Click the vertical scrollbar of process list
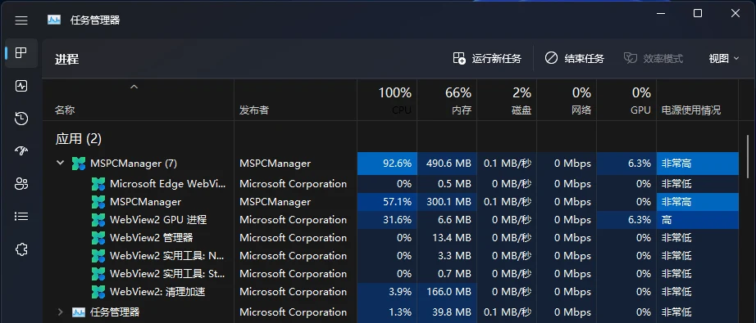The width and height of the screenshot is (756, 323). 747,157
